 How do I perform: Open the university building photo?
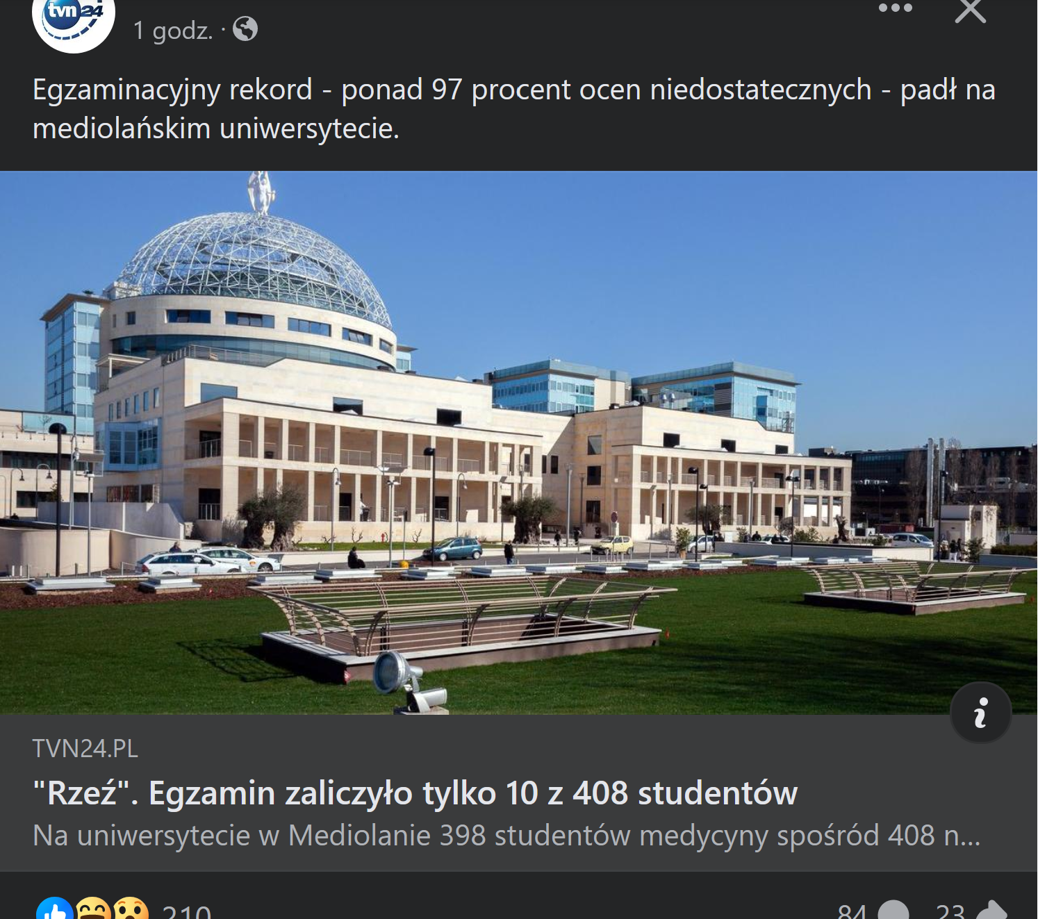[518, 442]
